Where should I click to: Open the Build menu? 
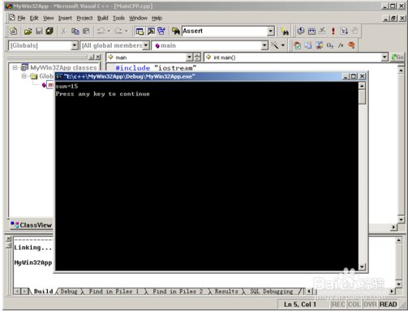pos(102,18)
